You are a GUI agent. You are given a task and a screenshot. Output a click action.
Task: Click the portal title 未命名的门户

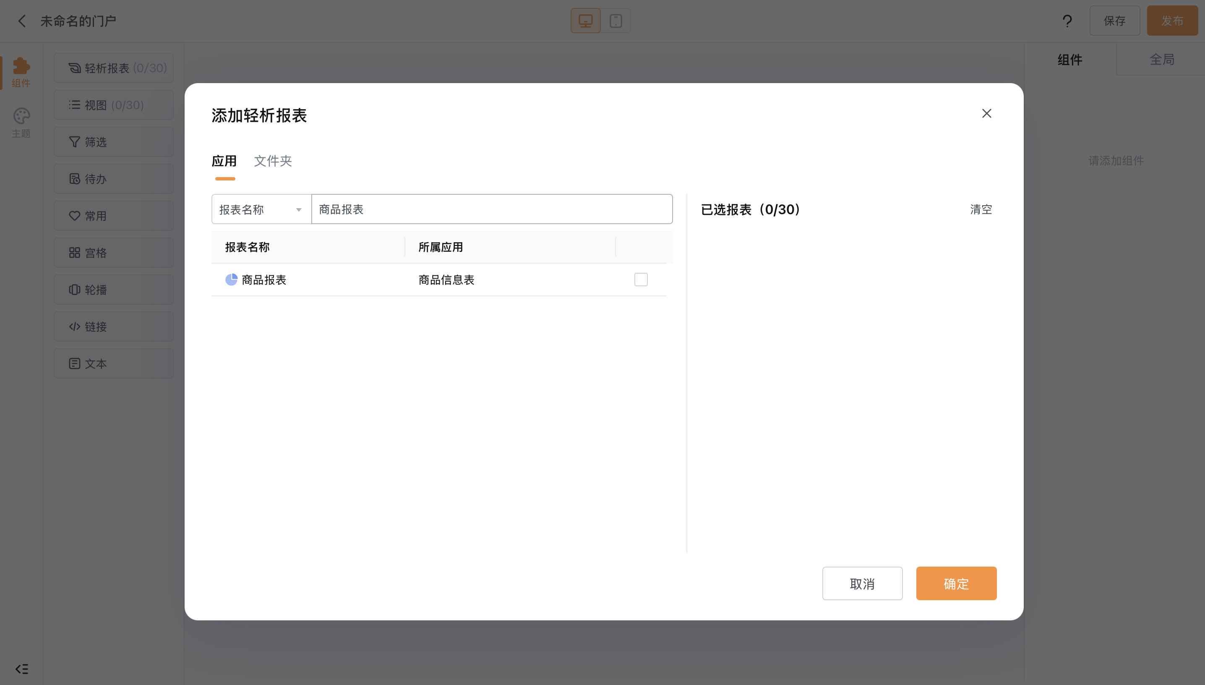tap(78, 21)
